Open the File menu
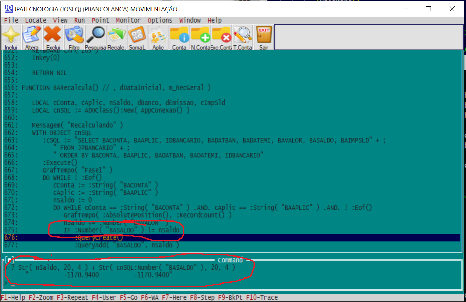The image size is (466, 302). tap(11, 20)
